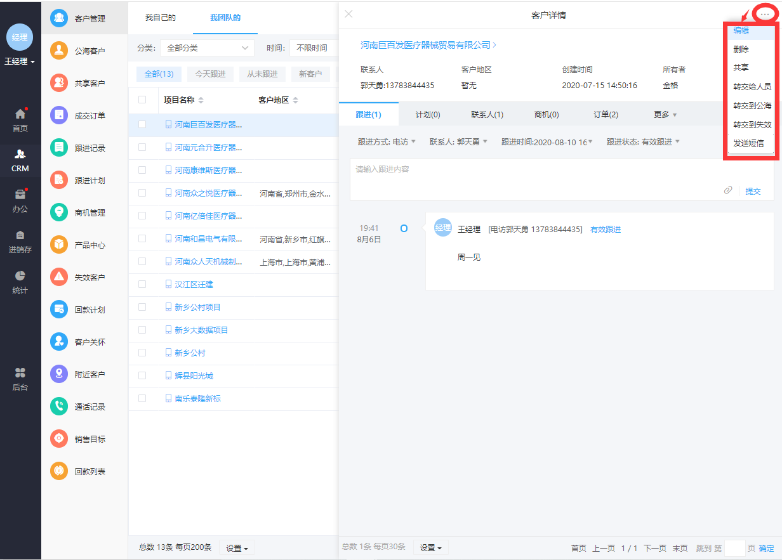Screen dimensions: 782x560
Task: Open 附近客户 sidebar icon
Action: coord(59,374)
